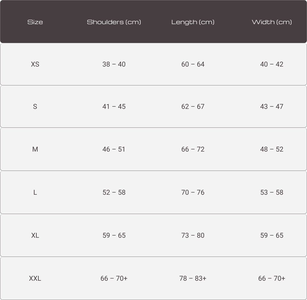Click the Size column header
The height and width of the screenshot is (300, 307).
[35, 22]
